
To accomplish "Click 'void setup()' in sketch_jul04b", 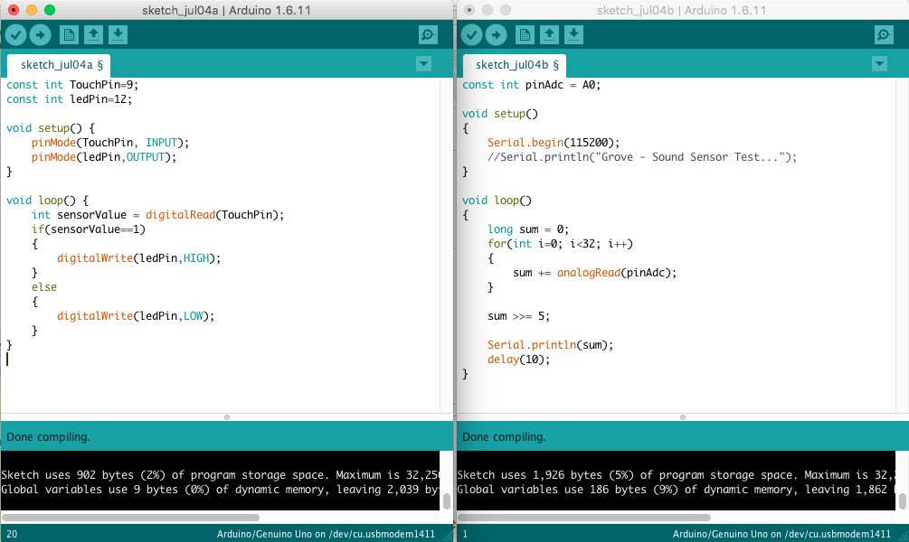I will [x=499, y=114].
